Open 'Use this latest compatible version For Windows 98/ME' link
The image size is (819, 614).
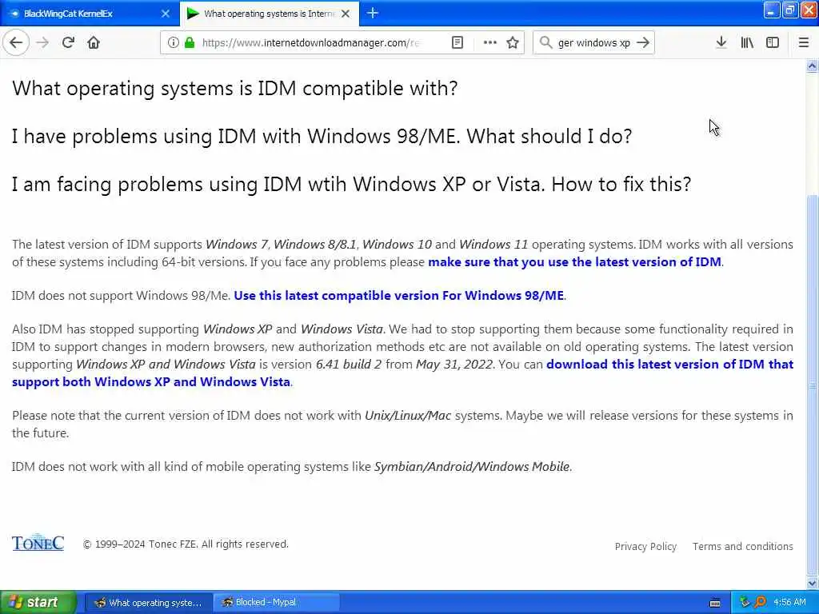[399, 296]
